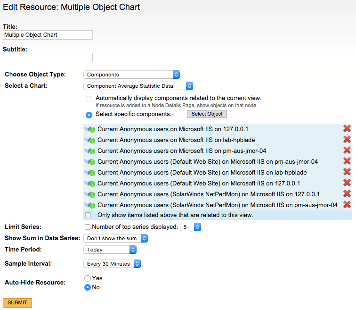
Task: Click into the Subtitle text field
Action: pos(48,58)
